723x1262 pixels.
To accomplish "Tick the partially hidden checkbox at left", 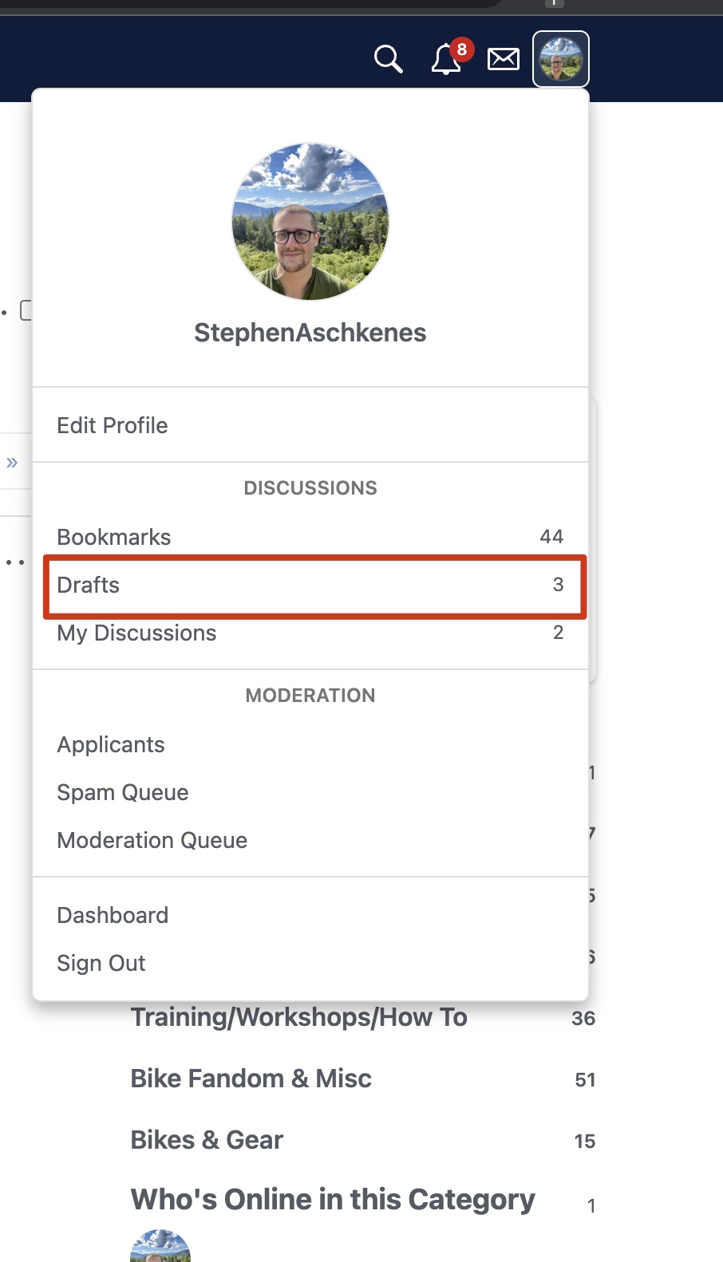I will (26, 310).
